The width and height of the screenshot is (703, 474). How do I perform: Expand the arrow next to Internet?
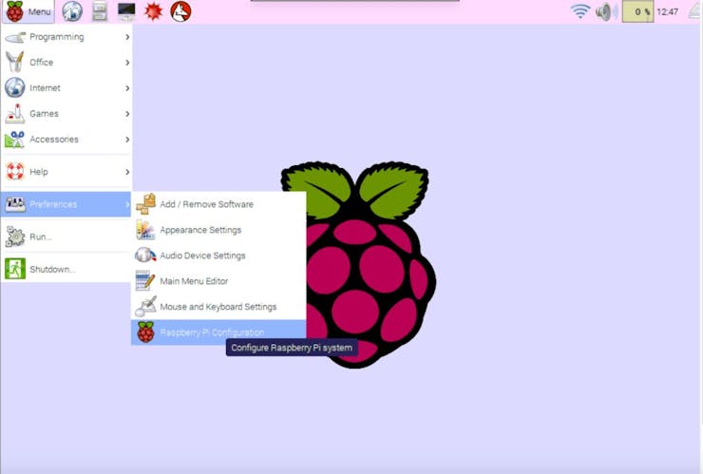127,88
